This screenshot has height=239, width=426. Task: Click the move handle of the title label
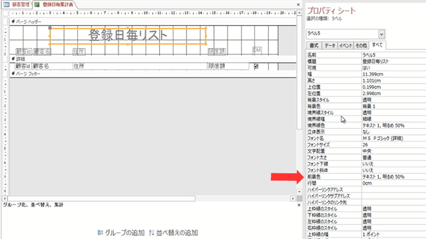[x=50, y=28]
